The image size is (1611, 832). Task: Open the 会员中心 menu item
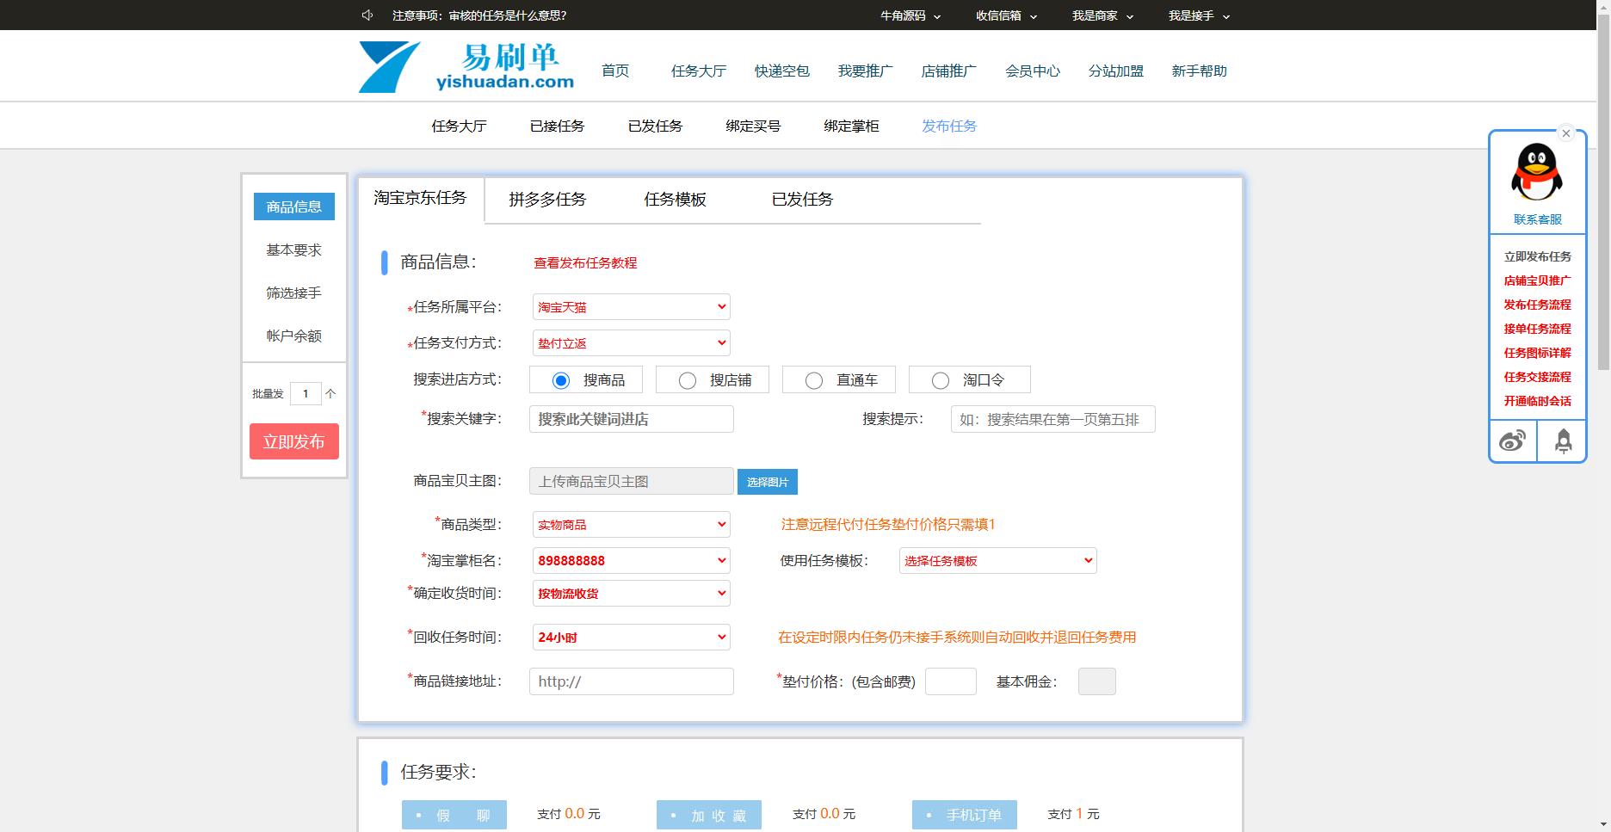(1032, 71)
